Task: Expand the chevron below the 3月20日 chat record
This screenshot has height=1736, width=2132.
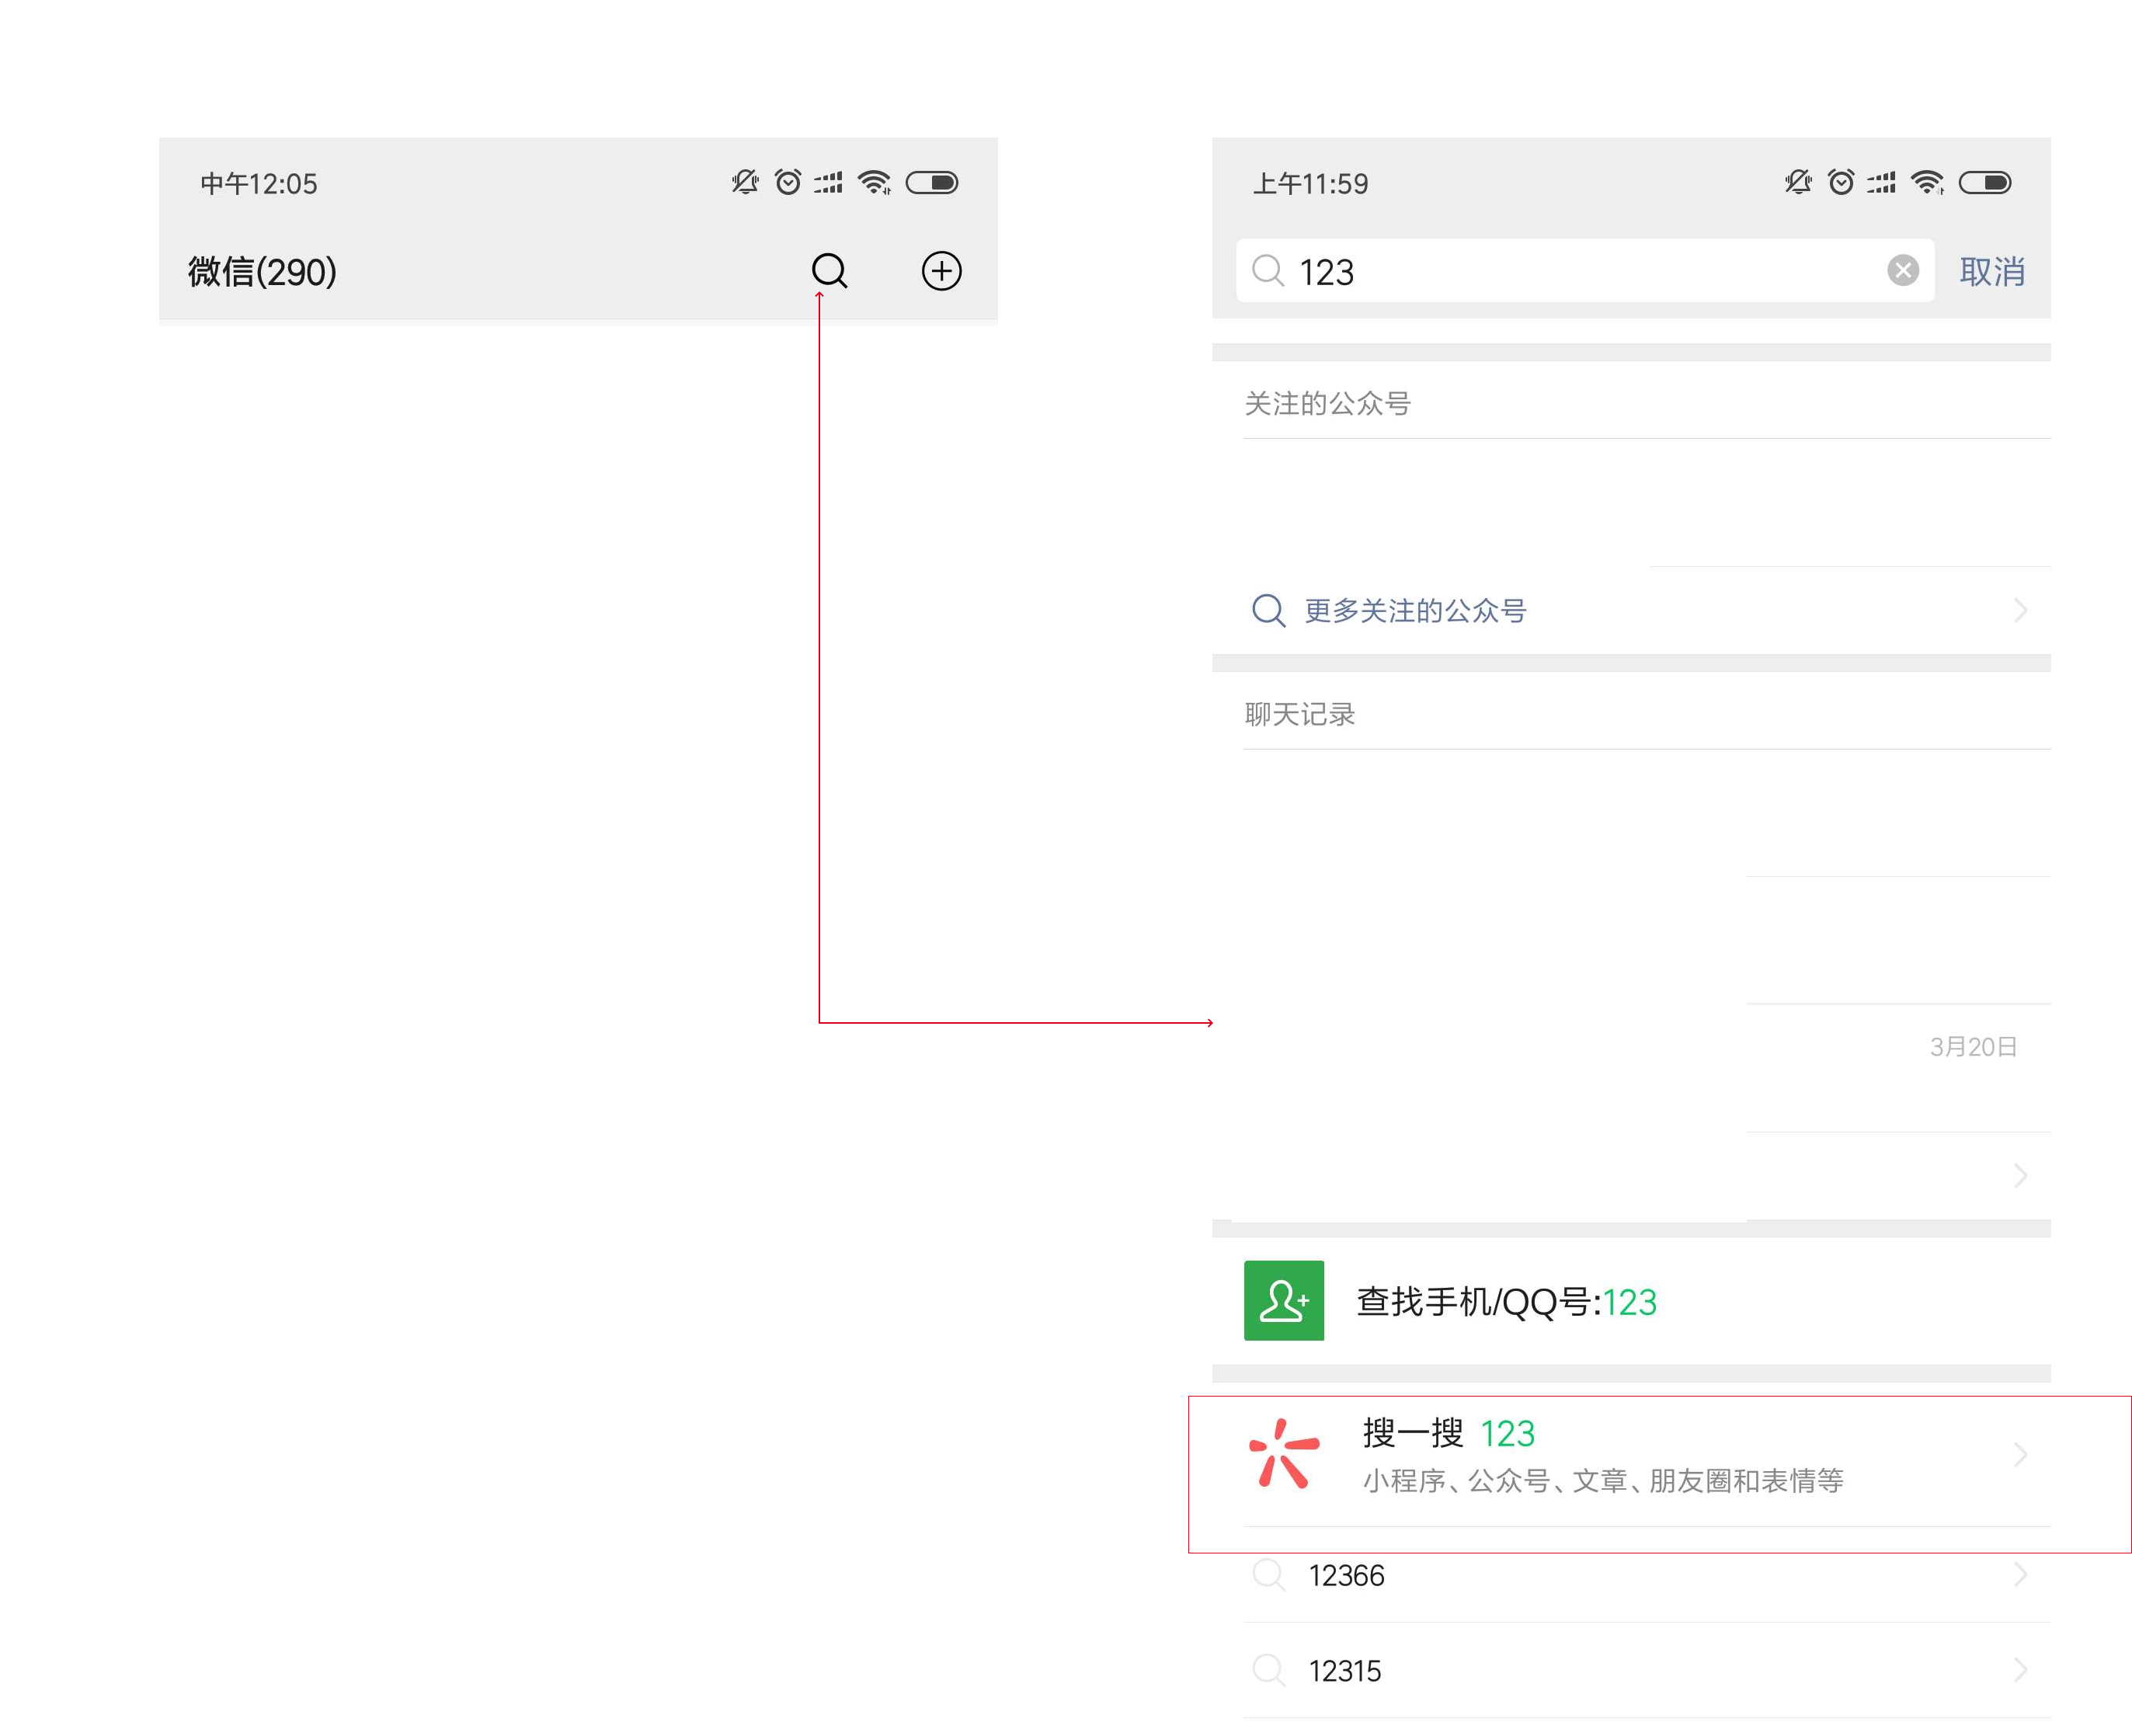Action: [x=2020, y=1175]
